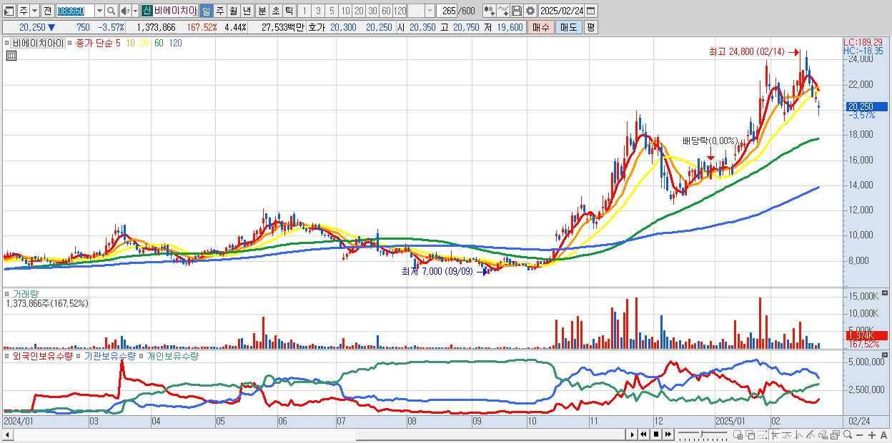Image resolution: width=892 pixels, height=443 pixels.
Task: Open the interval dropdown after 120
Action: pyautogui.click(x=430, y=11)
